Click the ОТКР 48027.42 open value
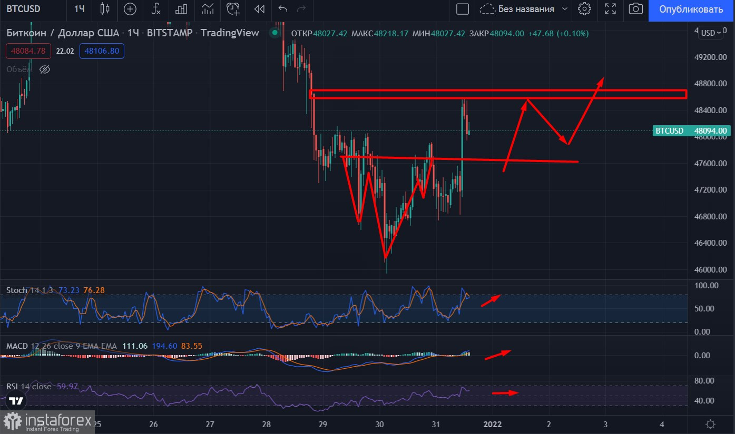This screenshot has height=434, width=735. tap(319, 33)
